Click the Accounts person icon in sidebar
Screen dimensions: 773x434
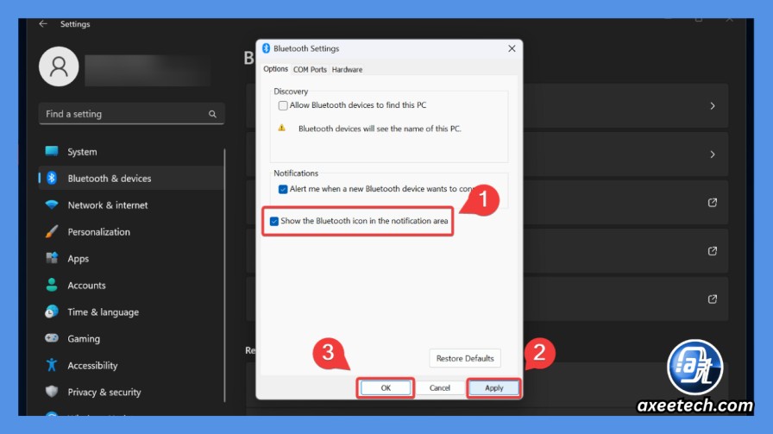coord(52,285)
